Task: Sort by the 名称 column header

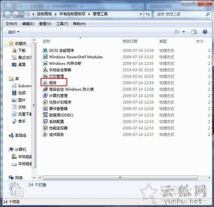Action: coord(47,41)
